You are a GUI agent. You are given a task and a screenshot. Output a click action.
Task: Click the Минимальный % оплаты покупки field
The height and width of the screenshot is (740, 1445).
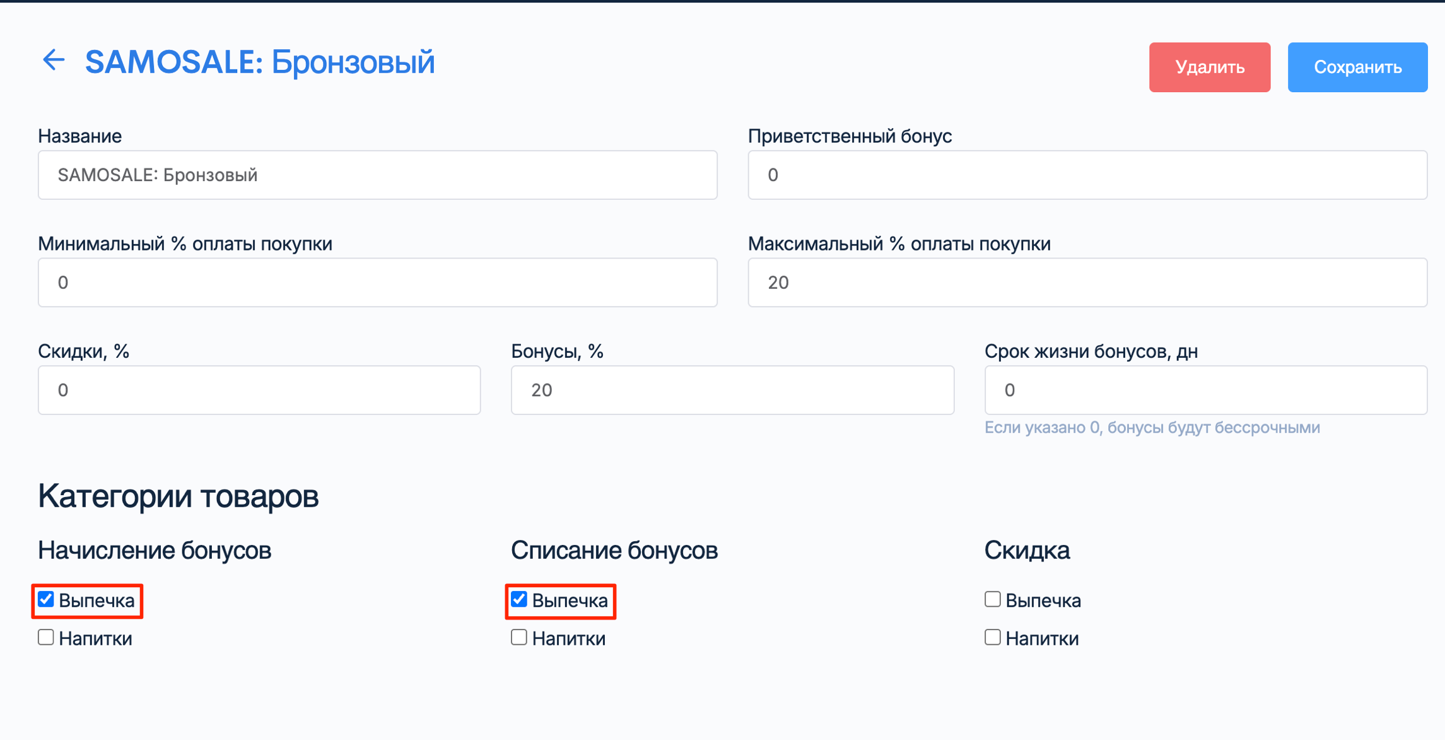click(377, 282)
